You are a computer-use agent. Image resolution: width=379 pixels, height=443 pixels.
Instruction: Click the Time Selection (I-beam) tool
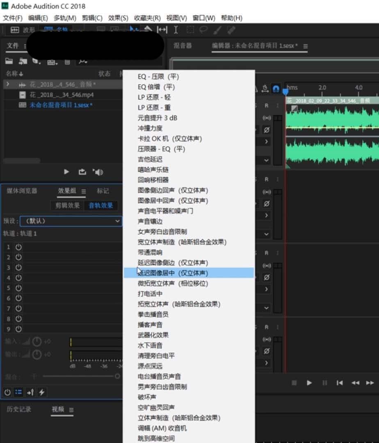(x=176, y=29)
